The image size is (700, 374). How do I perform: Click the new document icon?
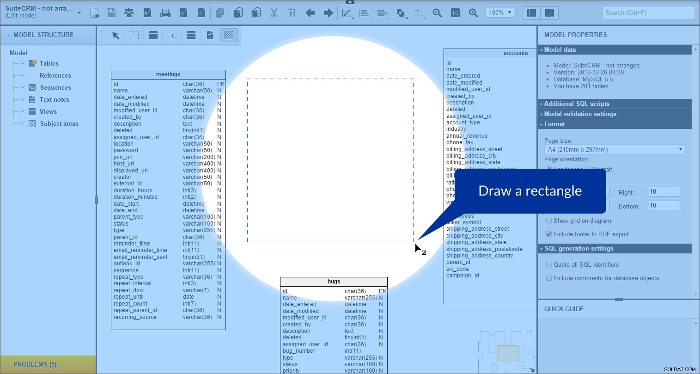[x=95, y=13]
